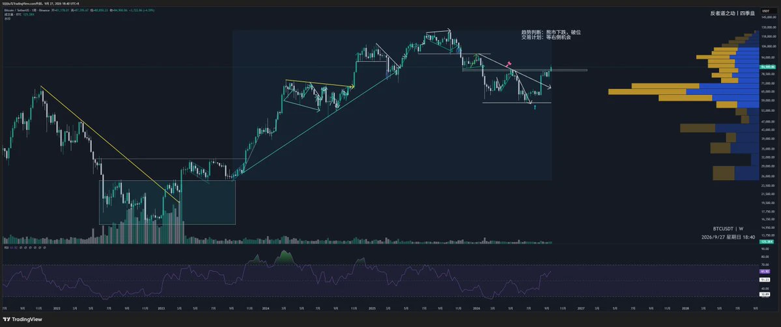Select the yellow wedge line near early 2024
This screenshot has height=327, width=781.
[x=319, y=83]
